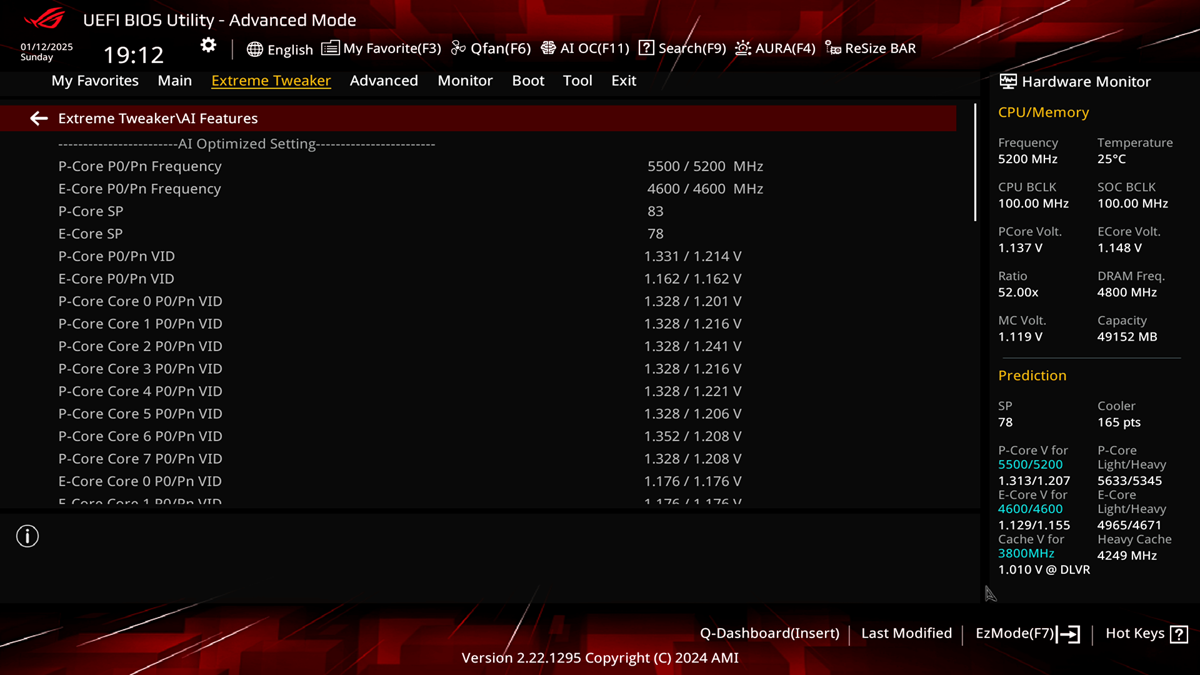Navigate to the Main tab
Image resolution: width=1200 pixels, height=675 pixels.
tap(175, 80)
